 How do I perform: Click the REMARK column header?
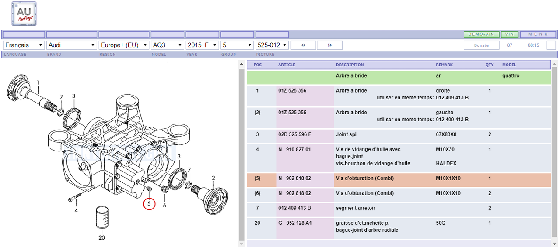click(444, 65)
